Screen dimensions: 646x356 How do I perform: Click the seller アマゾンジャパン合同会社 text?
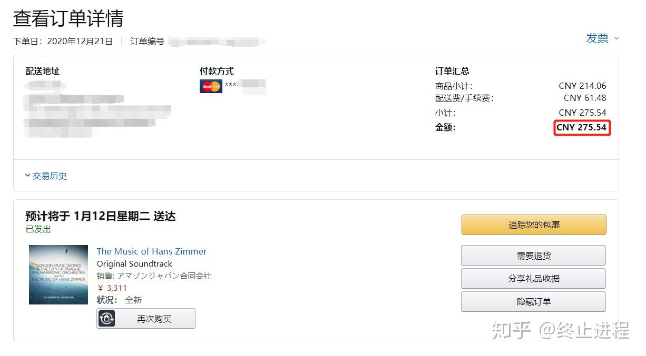(164, 276)
